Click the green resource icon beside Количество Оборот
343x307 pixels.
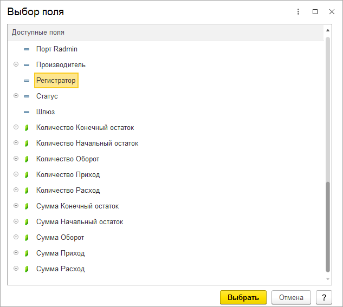(x=26, y=159)
